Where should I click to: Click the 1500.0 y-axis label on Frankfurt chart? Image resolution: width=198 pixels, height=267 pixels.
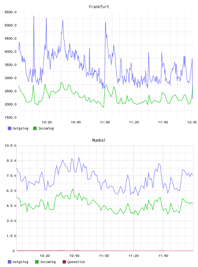pos(10,117)
